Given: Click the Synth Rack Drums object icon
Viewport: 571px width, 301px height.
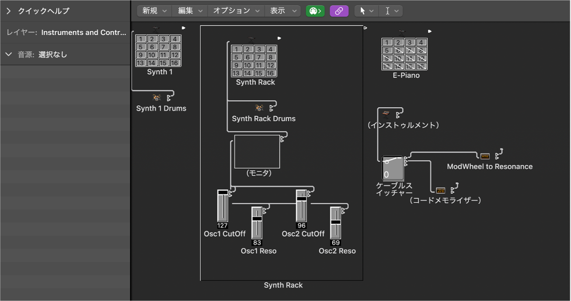Looking at the screenshot, I should coord(259,107).
